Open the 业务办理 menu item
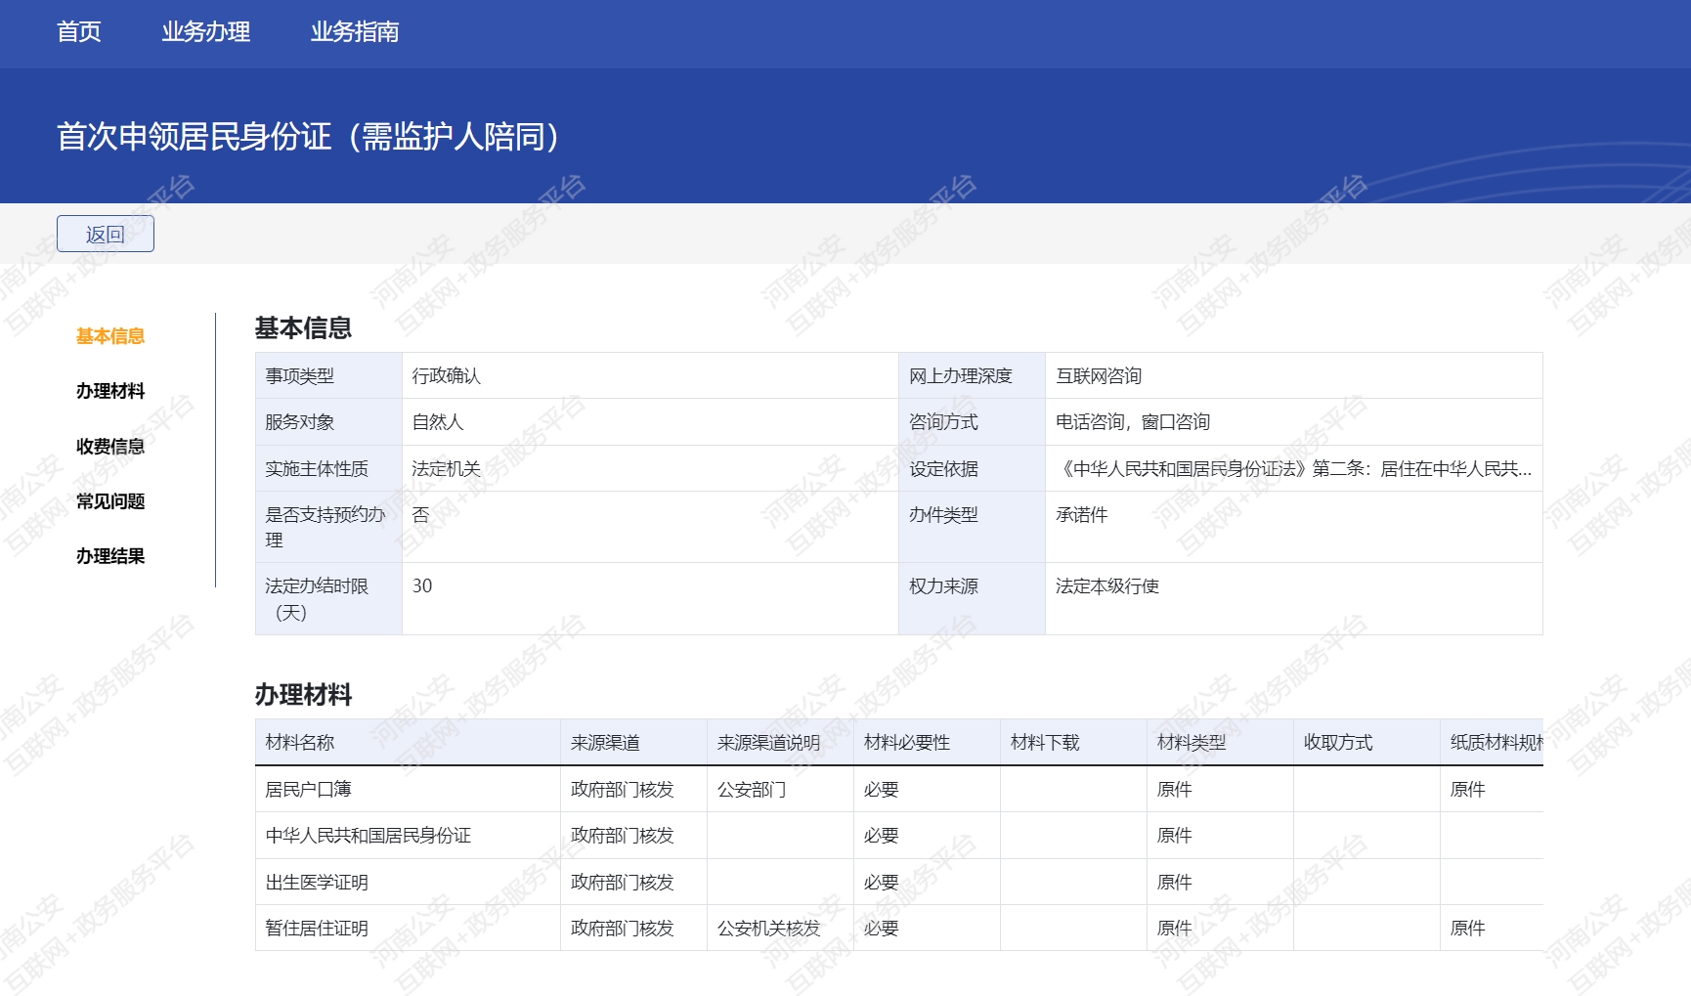1691x996 pixels. 205,32
